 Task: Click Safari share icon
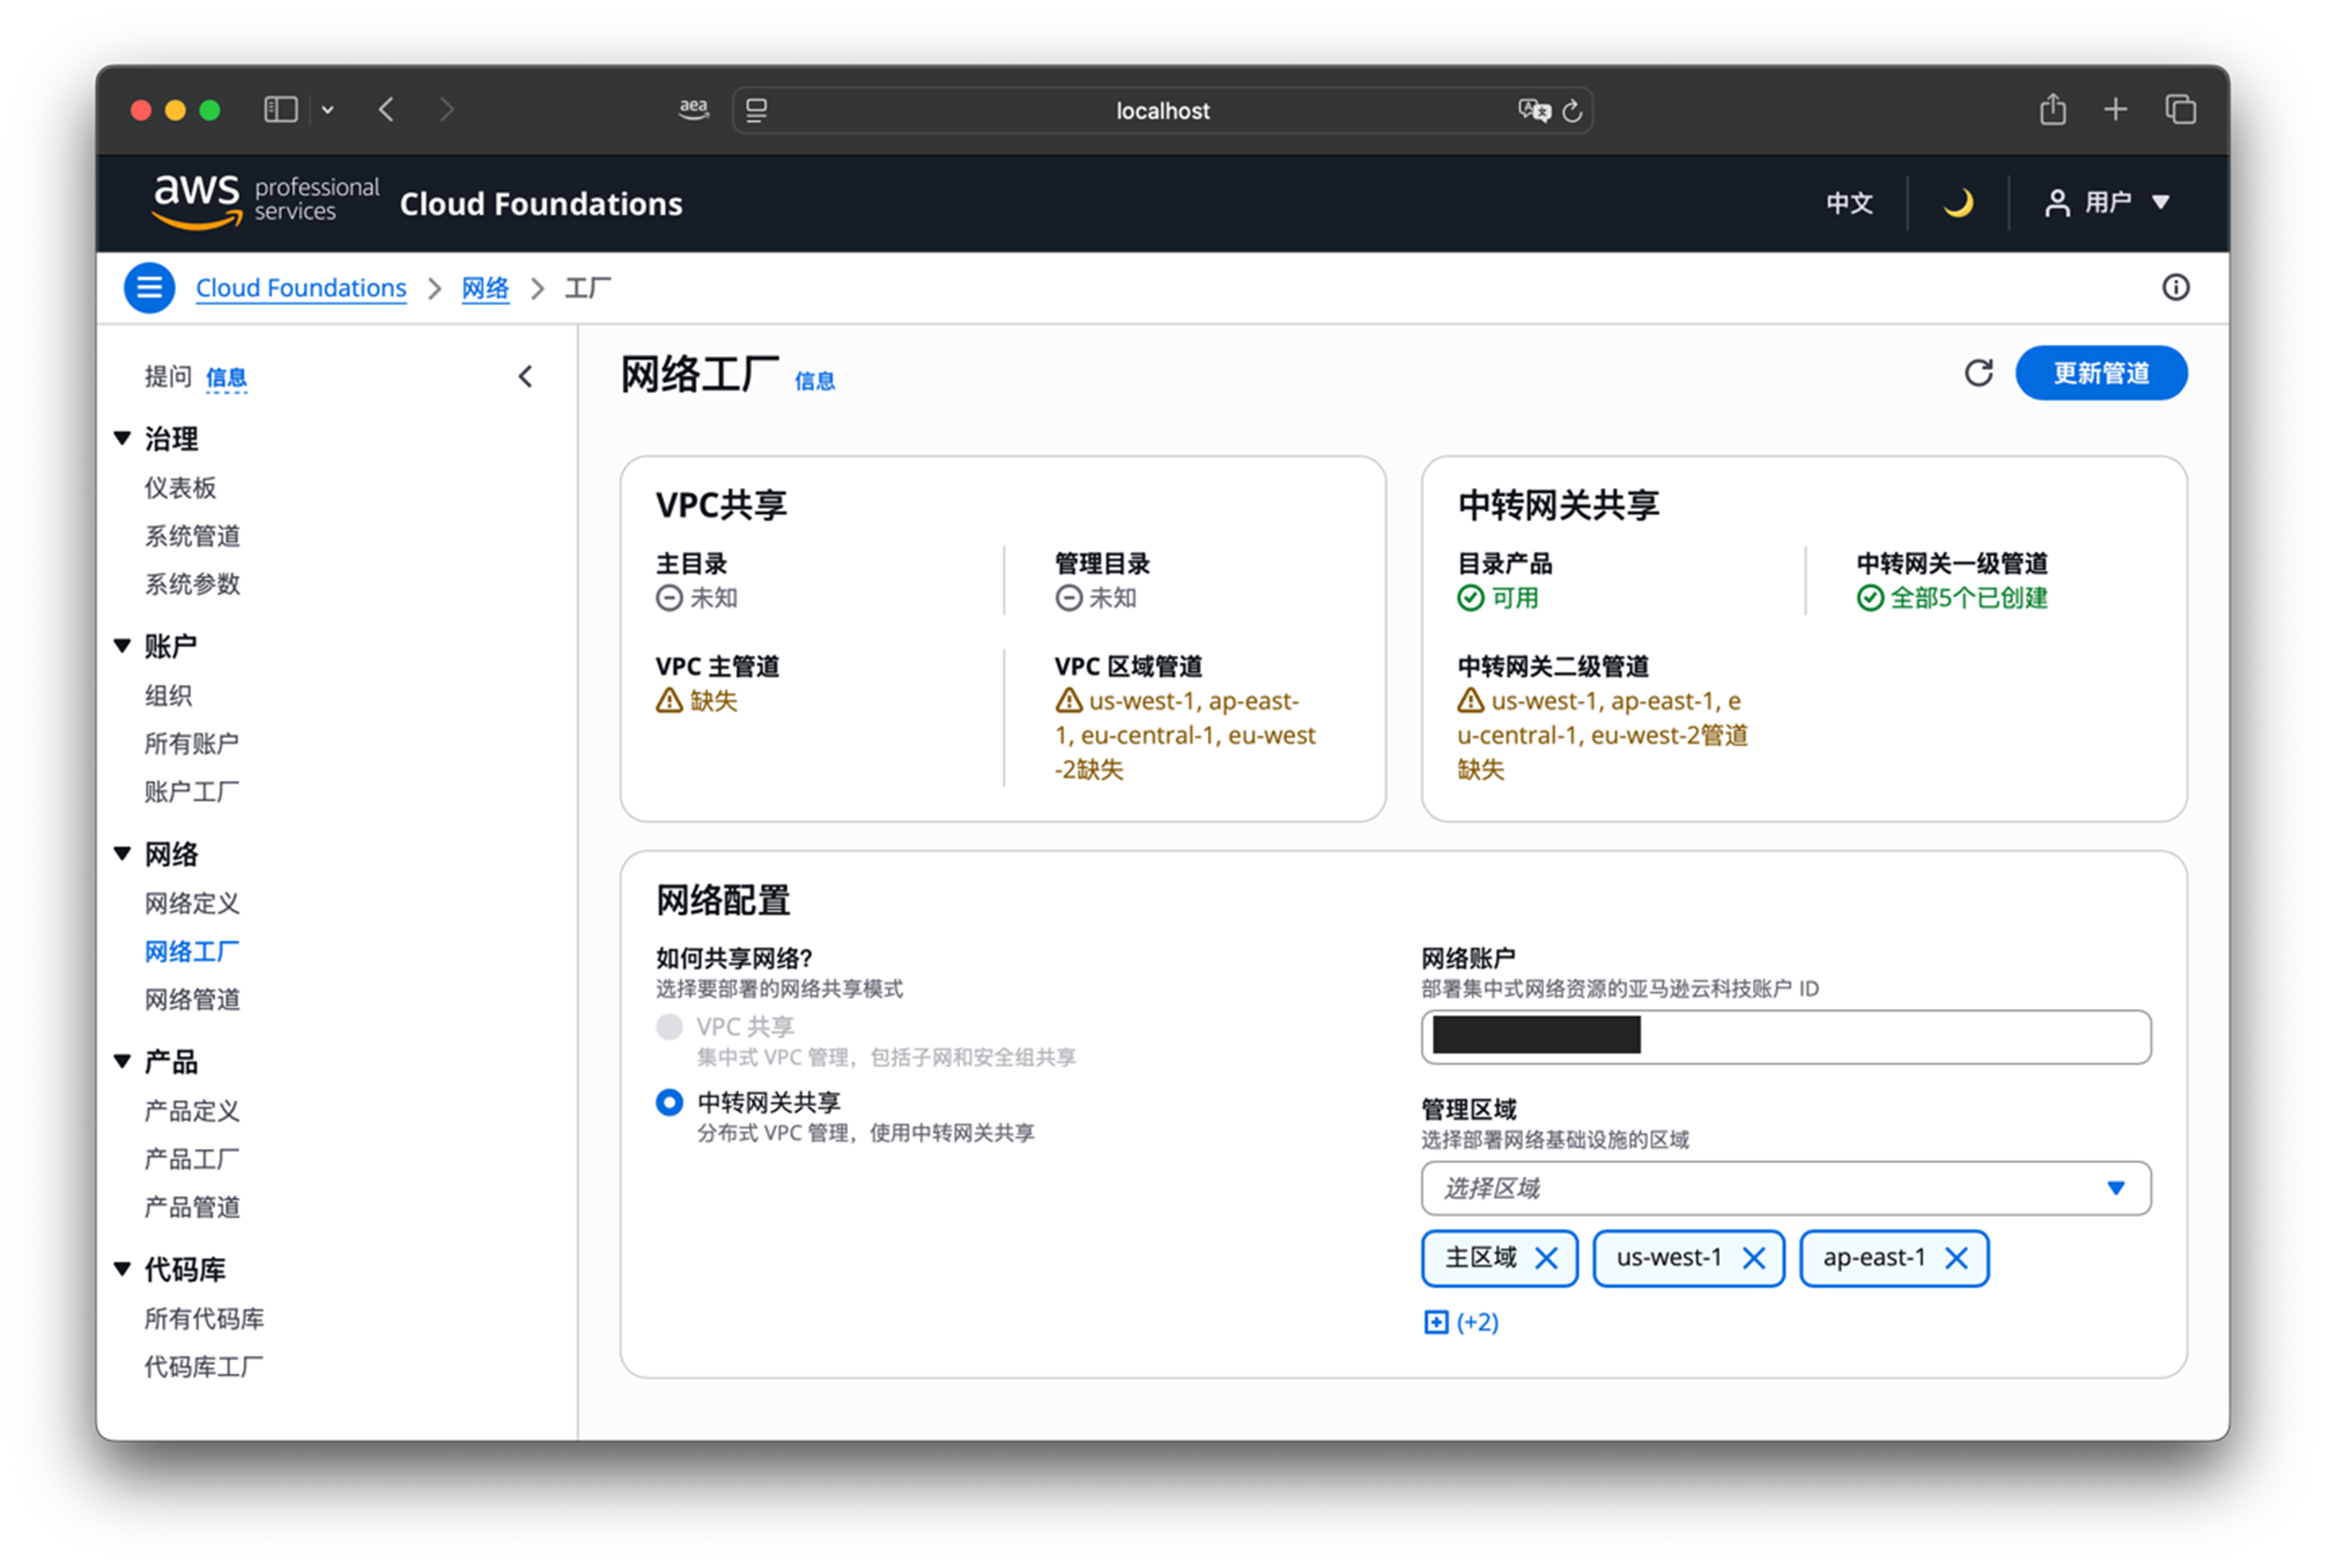coord(2052,109)
